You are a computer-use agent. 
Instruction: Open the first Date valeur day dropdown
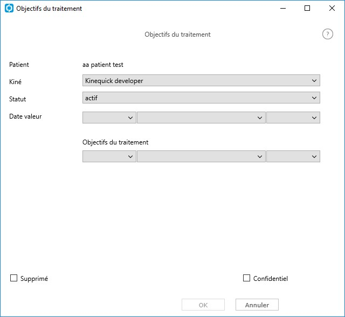[109, 118]
